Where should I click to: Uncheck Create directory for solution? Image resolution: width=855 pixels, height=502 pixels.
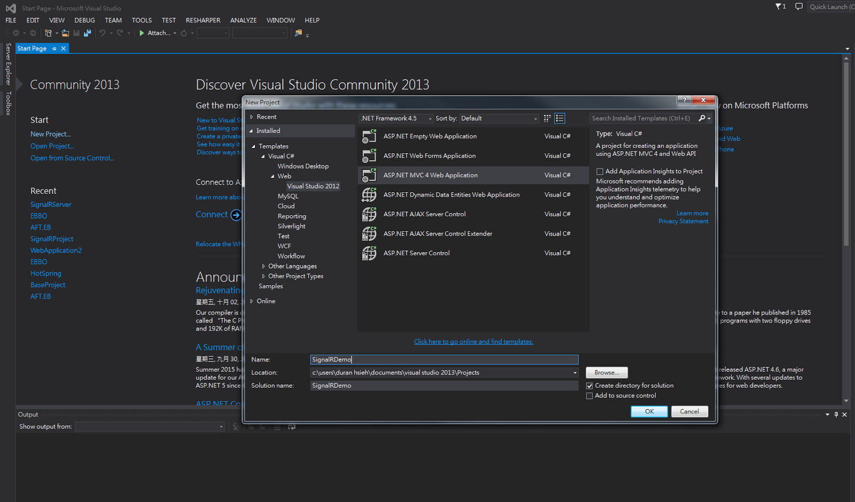click(x=589, y=386)
